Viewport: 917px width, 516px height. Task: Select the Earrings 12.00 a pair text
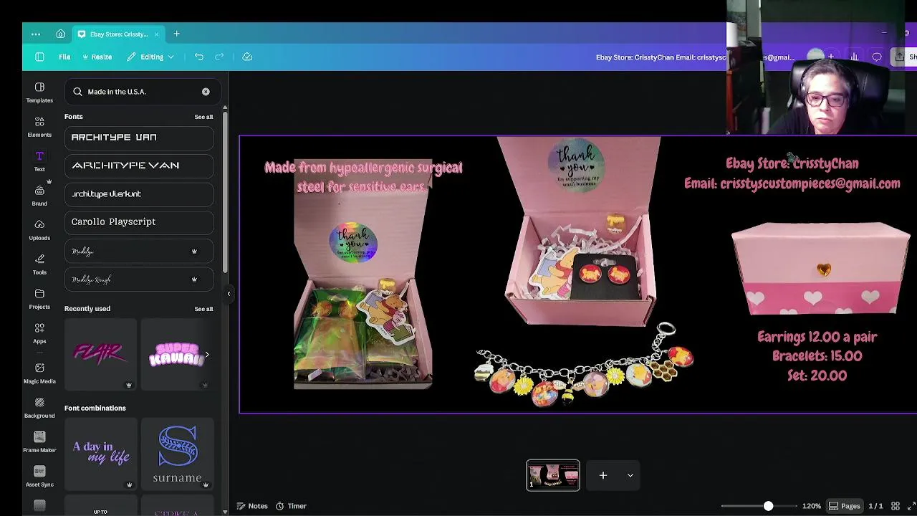(817, 337)
